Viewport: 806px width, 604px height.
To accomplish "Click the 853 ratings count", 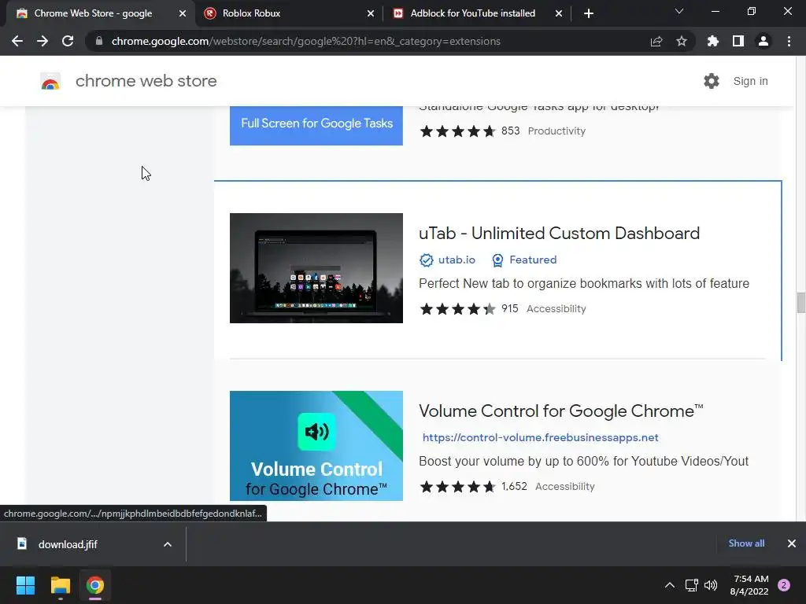I will (510, 131).
